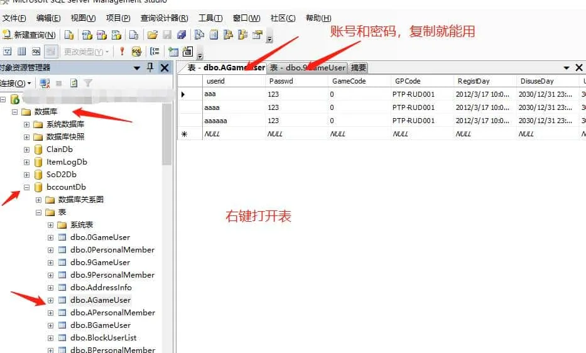The height and width of the screenshot is (353, 586).
Task: Click the userid column header
Action: (234, 81)
